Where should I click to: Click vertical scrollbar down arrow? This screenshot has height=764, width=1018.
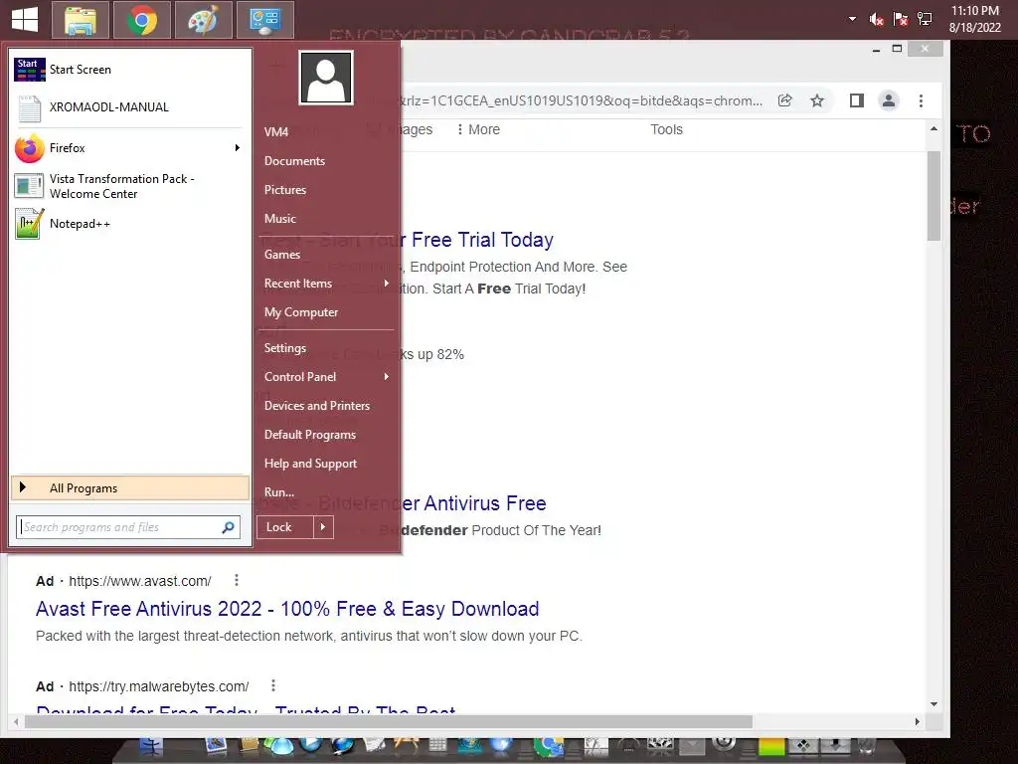(x=933, y=703)
